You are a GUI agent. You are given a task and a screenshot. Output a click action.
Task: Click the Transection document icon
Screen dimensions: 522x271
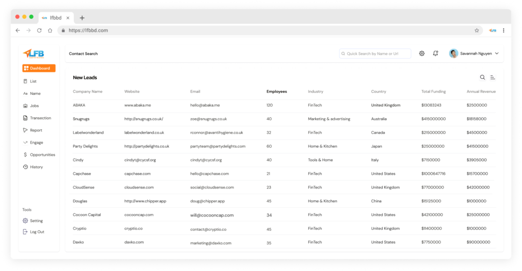point(25,118)
